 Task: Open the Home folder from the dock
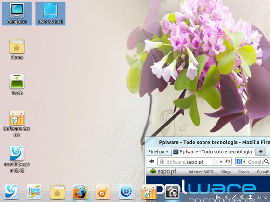57,192
